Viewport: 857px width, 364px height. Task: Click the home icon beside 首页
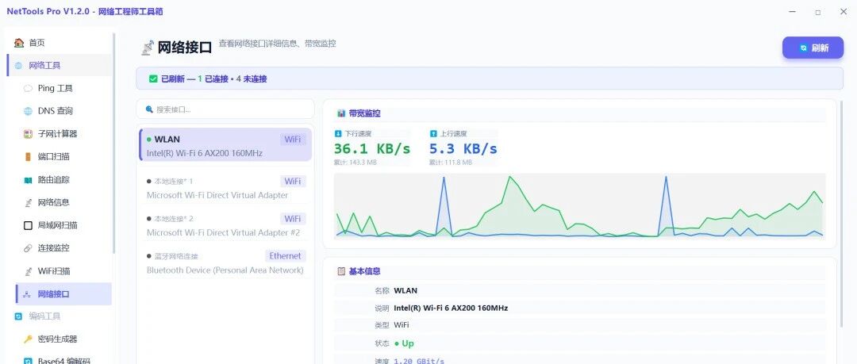tap(19, 43)
